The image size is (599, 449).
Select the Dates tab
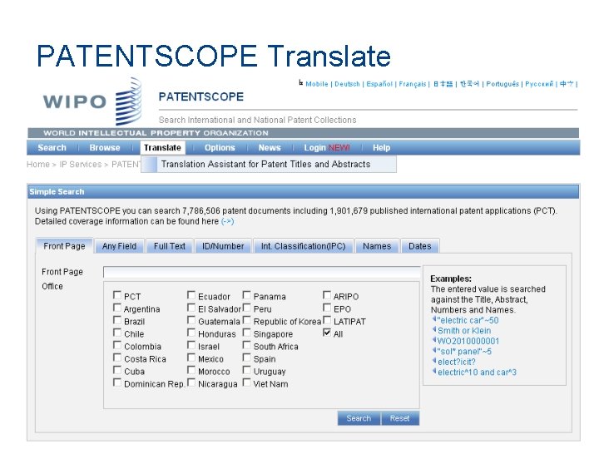click(420, 246)
